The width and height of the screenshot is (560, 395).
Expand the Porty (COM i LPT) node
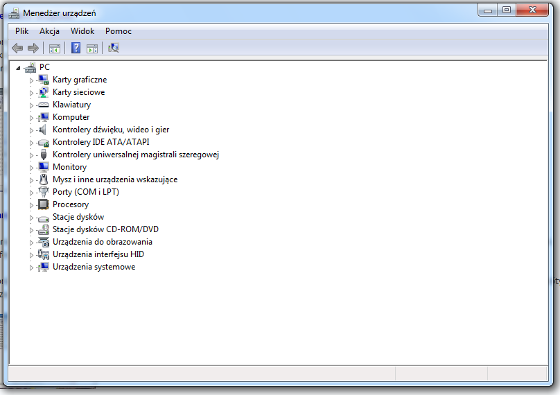click(x=31, y=193)
